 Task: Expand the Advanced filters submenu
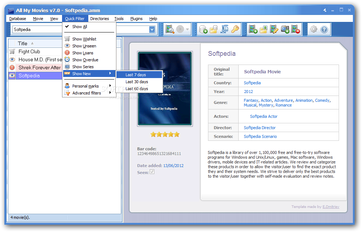click(89, 93)
